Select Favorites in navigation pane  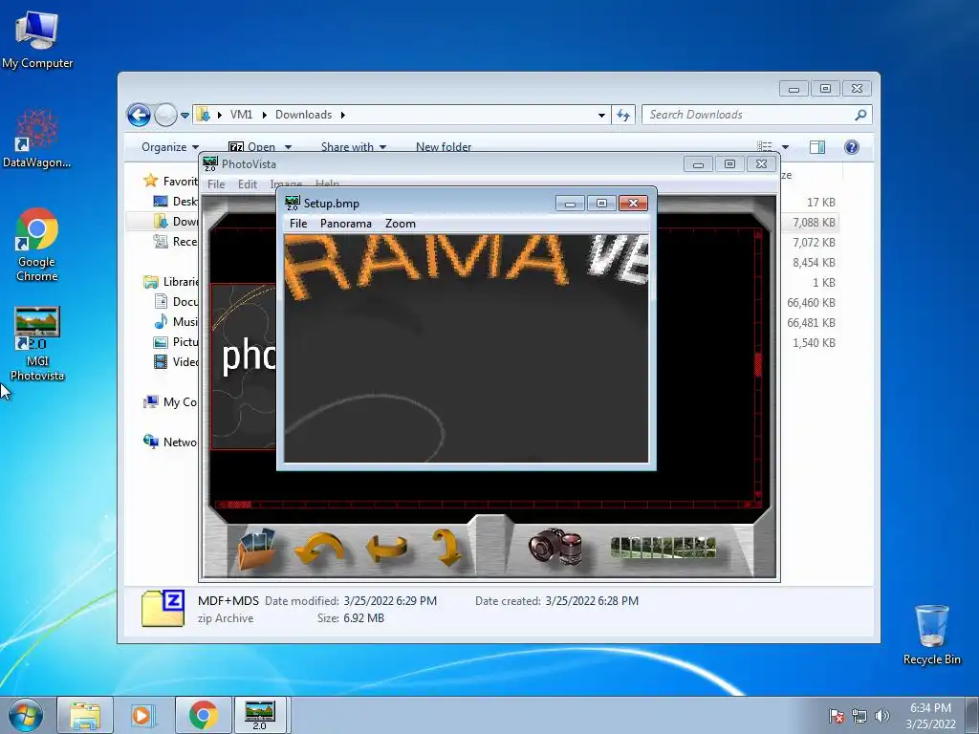pyautogui.click(x=170, y=181)
